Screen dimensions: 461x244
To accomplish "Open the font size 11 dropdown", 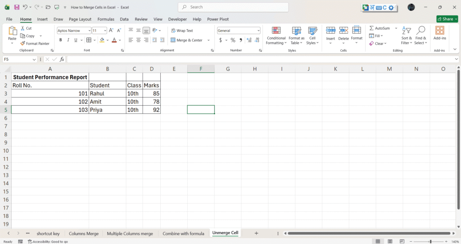I will [105, 31].
